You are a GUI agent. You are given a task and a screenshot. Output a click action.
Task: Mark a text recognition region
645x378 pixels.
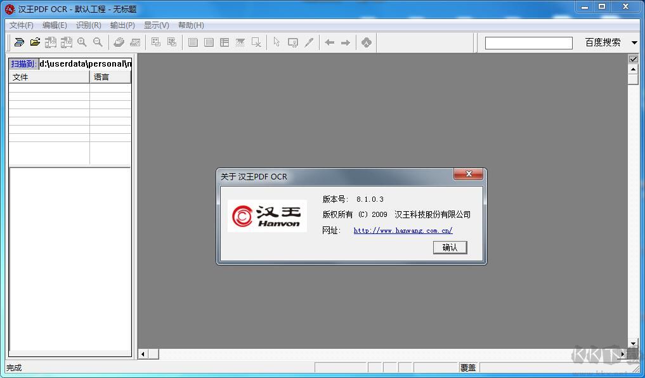pos(192,42)
